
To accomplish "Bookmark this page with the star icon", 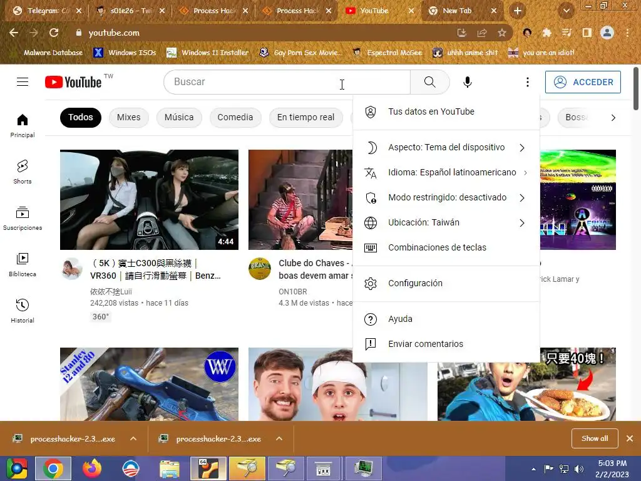I will click(x=501, y=33).
